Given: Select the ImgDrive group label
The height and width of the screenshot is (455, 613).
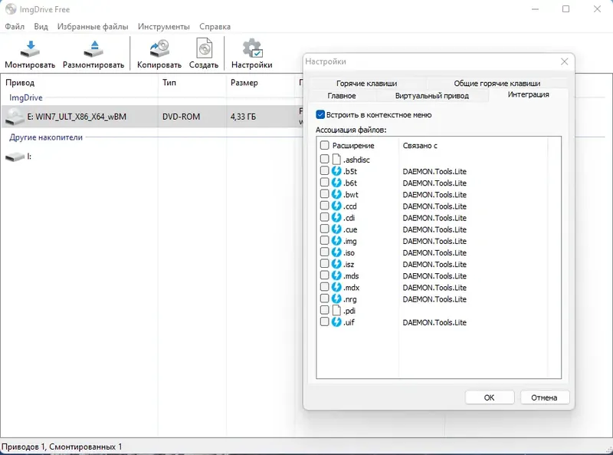Looking at the screenshot, I should [x=26, y=97].
